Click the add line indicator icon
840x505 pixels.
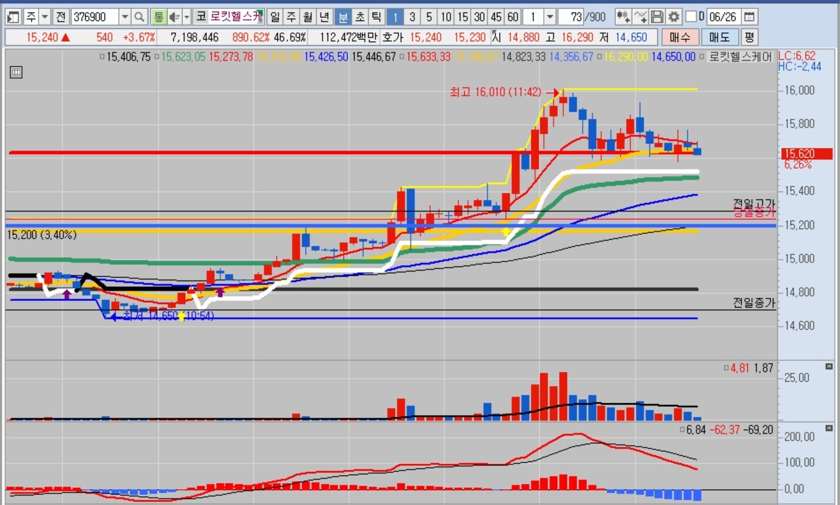tap(640, 16)
